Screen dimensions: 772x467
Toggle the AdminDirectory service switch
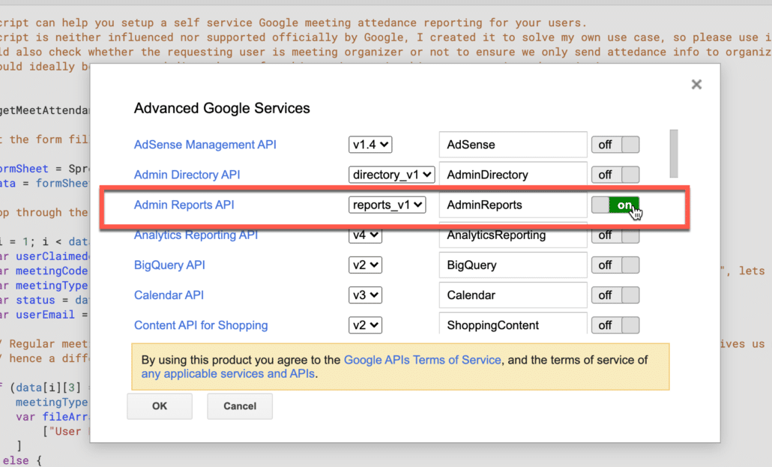(x=615, y=175)
